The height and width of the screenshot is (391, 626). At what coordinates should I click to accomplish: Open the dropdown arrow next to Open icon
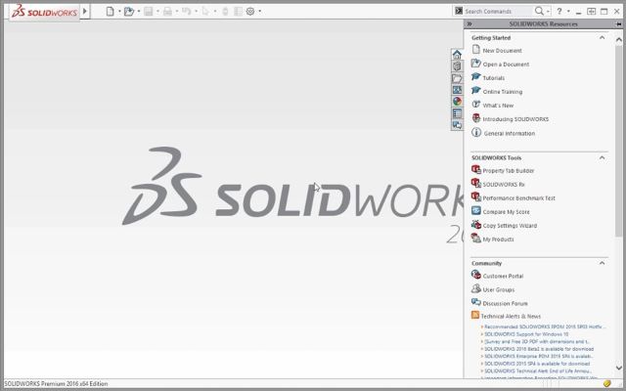pos(139,11)
